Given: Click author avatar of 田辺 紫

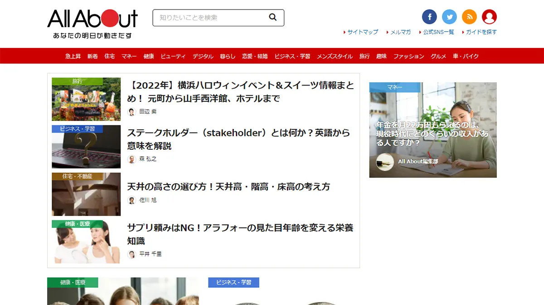Looking at the screenshot, I should (131, 112).
